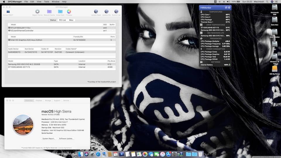The height and width of the screenshot is (158, 281).
Task: Open HWMonitor settings gear
Action: (229, 7)
